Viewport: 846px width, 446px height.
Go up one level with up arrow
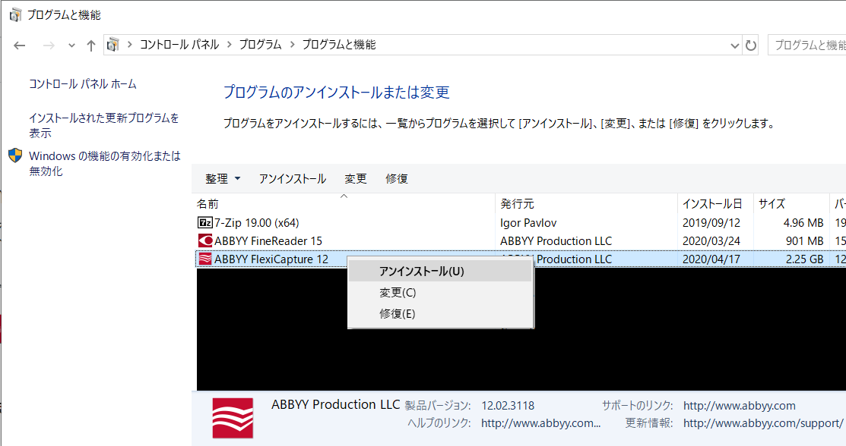(90, 46)
